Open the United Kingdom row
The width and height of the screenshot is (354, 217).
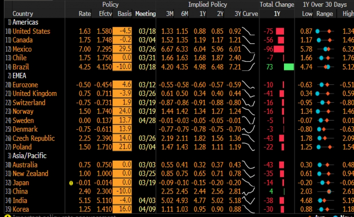coord(35,93)
